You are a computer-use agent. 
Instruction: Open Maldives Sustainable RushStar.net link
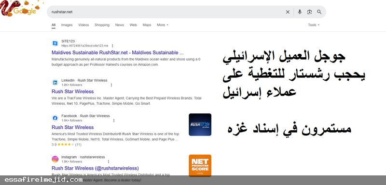118,52
